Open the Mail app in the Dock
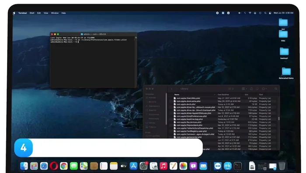This screenshot has height=173, width=306. click(203, 166)
